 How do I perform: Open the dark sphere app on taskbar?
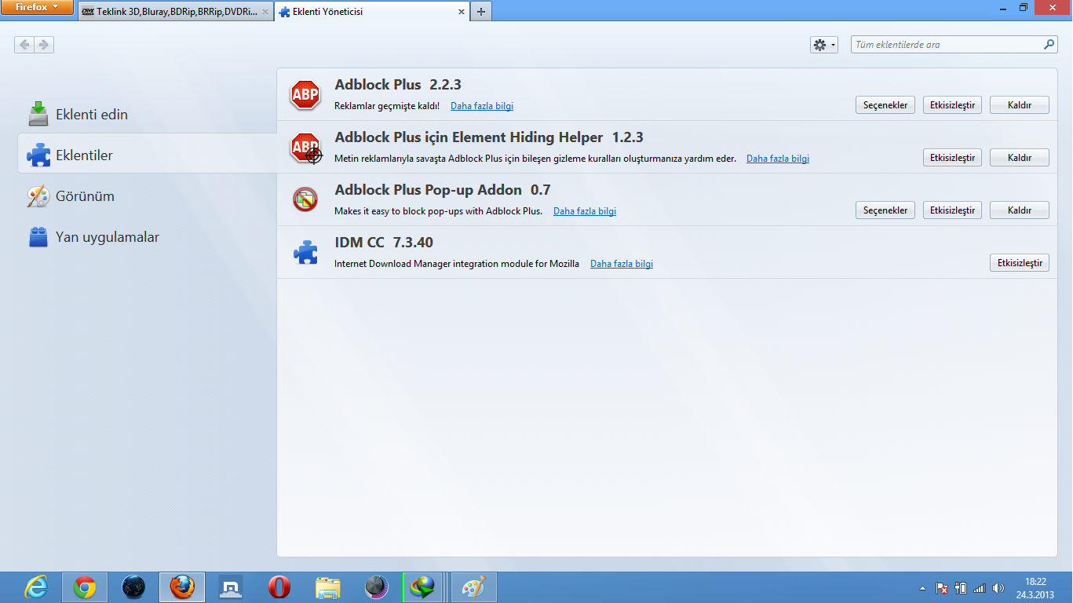(377, 587)
